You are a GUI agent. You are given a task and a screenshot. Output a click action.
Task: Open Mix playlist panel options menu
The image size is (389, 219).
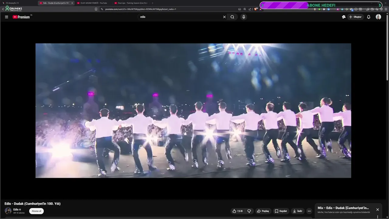click(377, 217)
